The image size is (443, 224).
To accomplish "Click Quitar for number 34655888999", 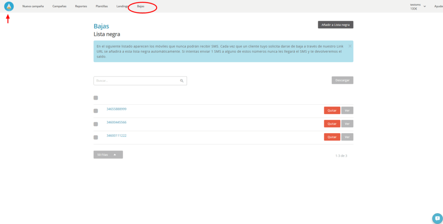I will [332, 110].
